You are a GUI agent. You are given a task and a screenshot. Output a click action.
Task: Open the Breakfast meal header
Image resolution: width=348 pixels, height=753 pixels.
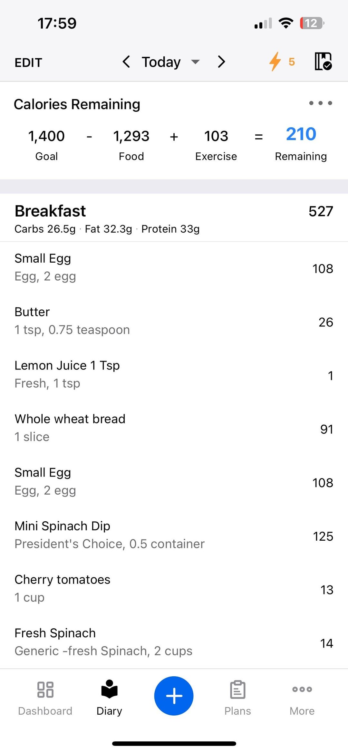click(x=50, y=211)
